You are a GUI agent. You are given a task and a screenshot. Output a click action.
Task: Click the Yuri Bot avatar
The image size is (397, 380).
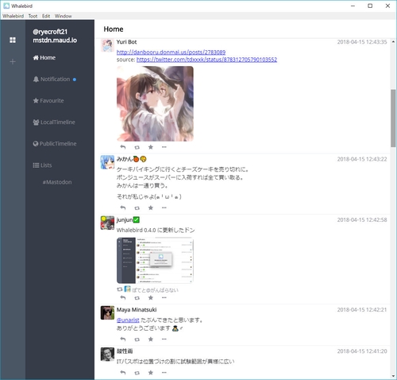(x=107, y=45)
